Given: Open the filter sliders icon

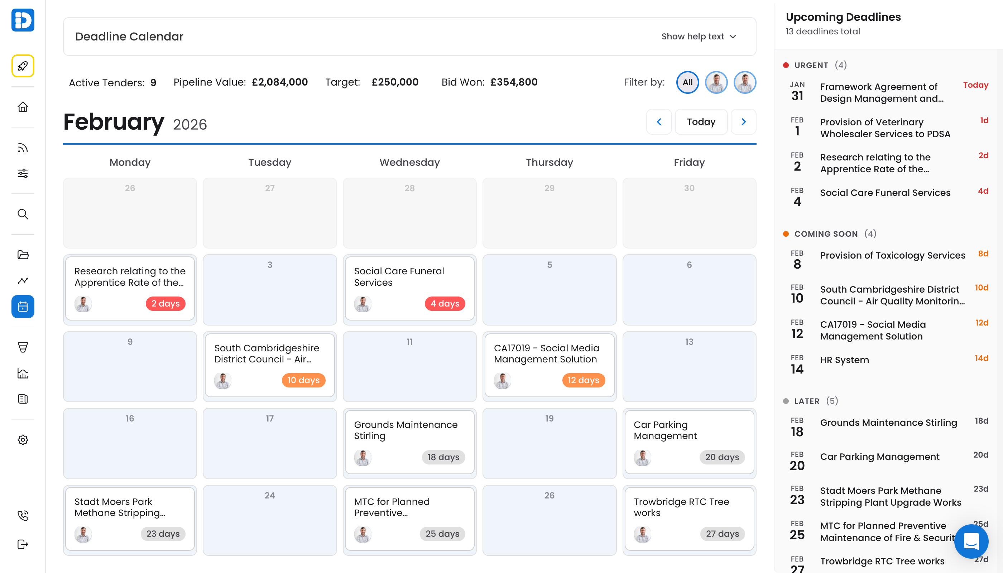Looking at the screenshot, I should pyautogui.click(x=23, y=173).
